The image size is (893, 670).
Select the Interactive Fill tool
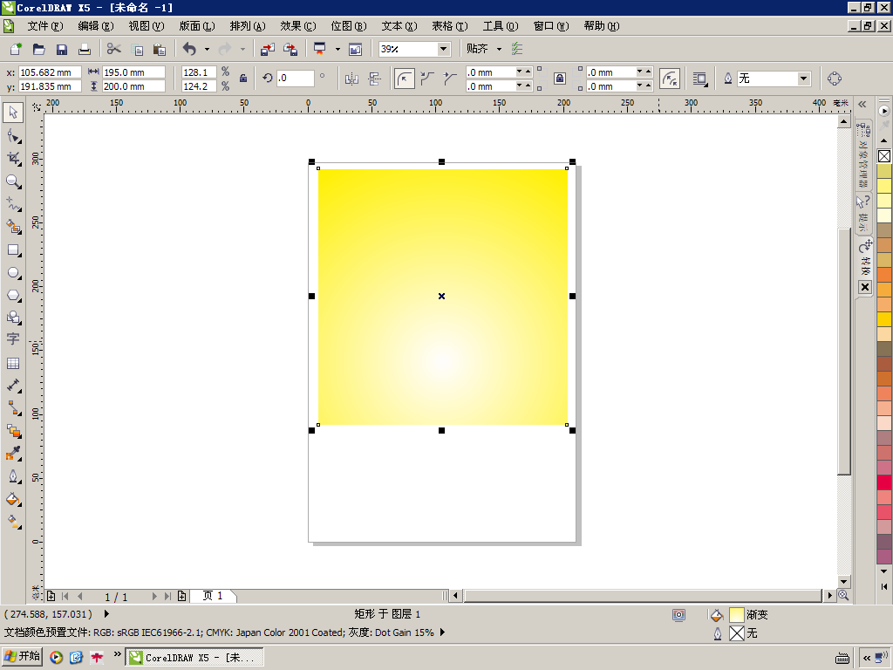pos(13,522)
